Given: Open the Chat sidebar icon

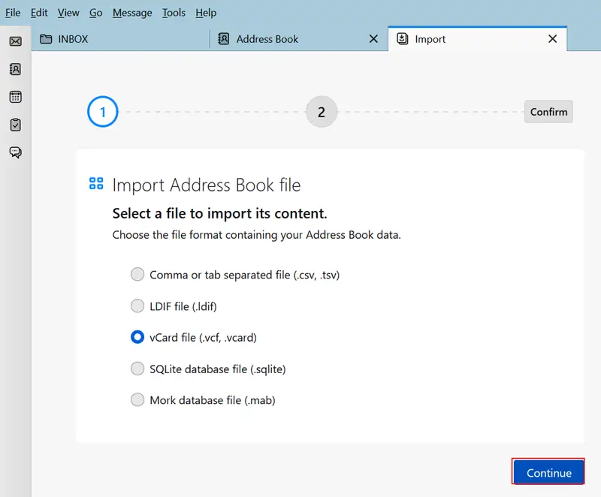Looking at the screenshot, I should click(15, 152).
